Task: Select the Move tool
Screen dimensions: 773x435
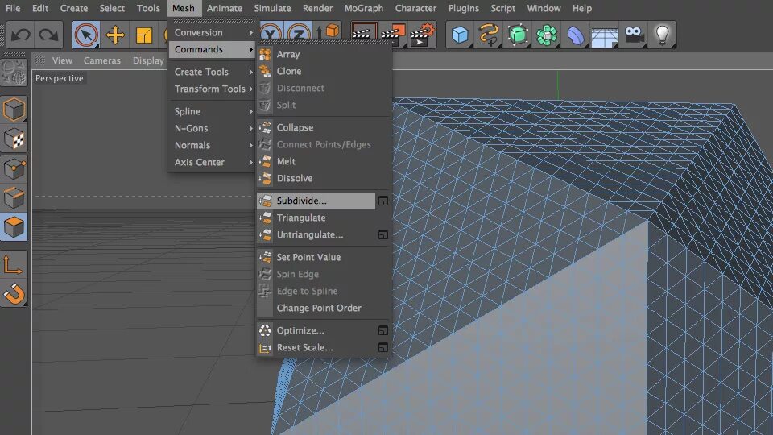Action: click(115, 35)
